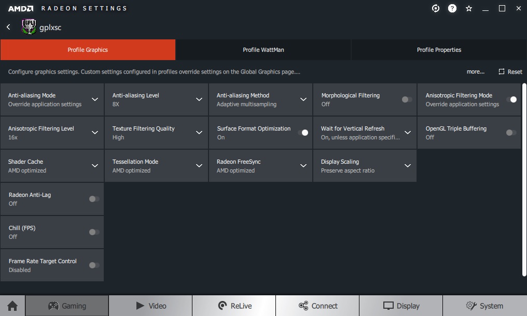This screenshot has height=316, width=527.
Task: Open the Radeon updates icon
Action: [436, 8]
